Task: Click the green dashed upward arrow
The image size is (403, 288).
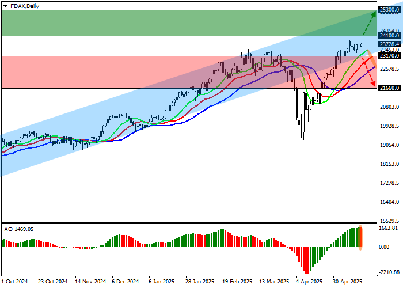Action: [368, 24]
